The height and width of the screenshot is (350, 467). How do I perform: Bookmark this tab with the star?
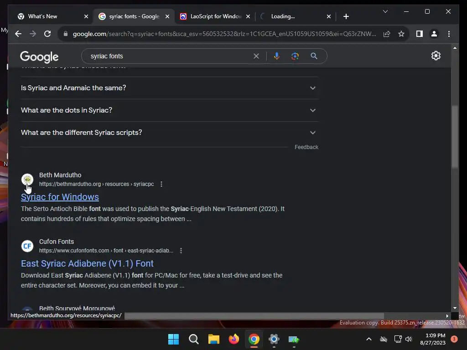(x=401, y=34)
